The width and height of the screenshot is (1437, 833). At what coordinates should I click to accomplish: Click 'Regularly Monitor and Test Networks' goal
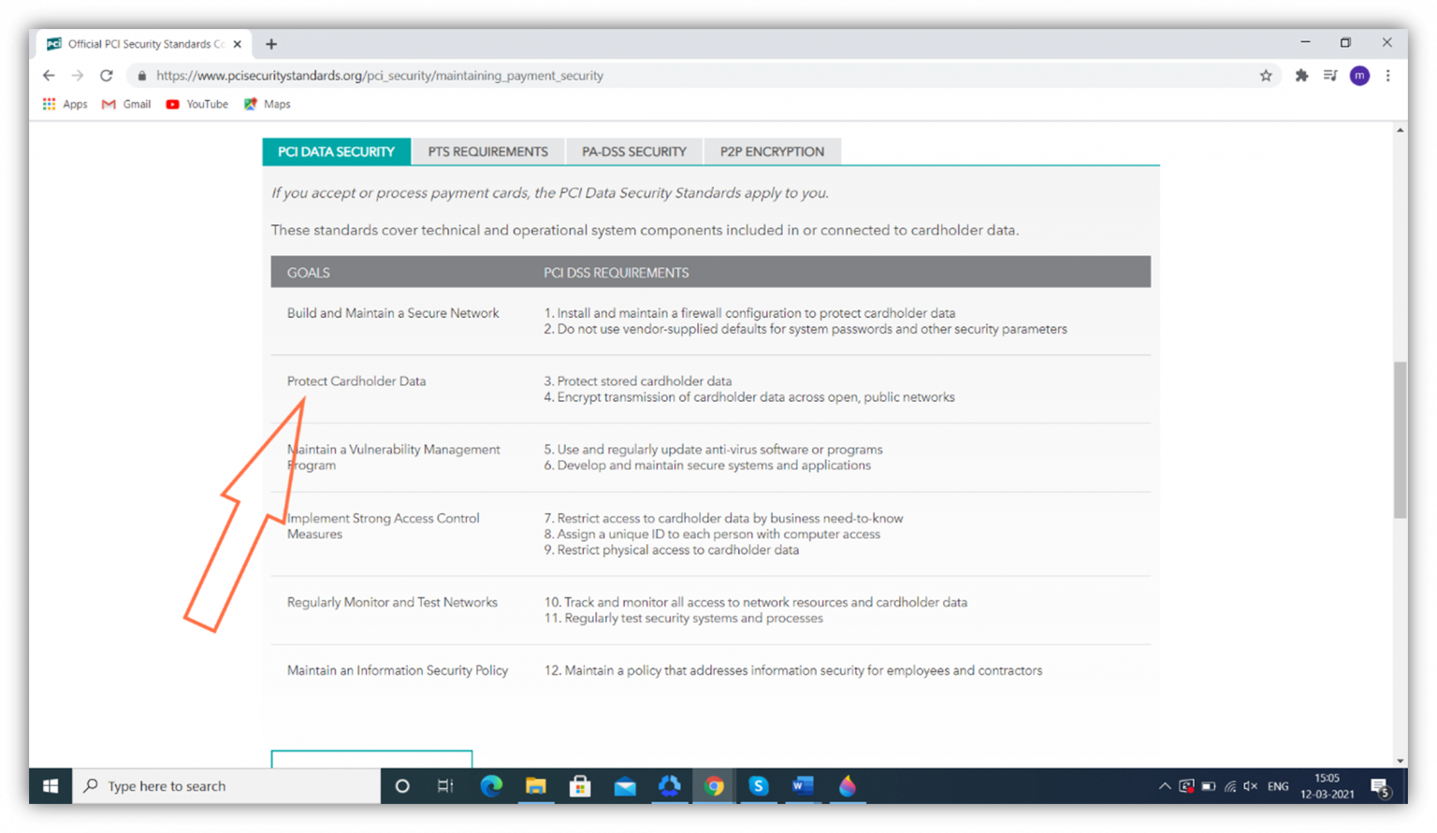click(392, 603)
